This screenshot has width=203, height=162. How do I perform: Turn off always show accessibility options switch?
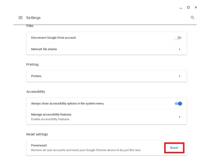click(x=178, y=103)
